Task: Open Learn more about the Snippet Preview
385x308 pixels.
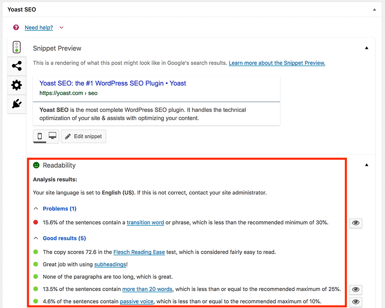Action: click(277, 63)
